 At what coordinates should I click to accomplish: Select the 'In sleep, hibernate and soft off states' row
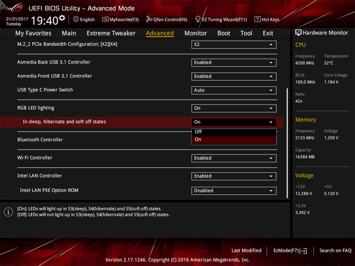(x=142, y=122)
